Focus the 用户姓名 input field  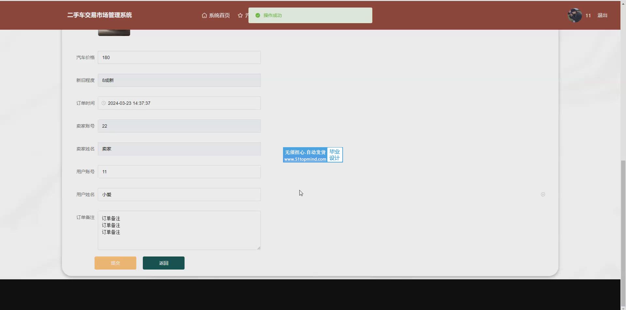[x=179, y=194]
